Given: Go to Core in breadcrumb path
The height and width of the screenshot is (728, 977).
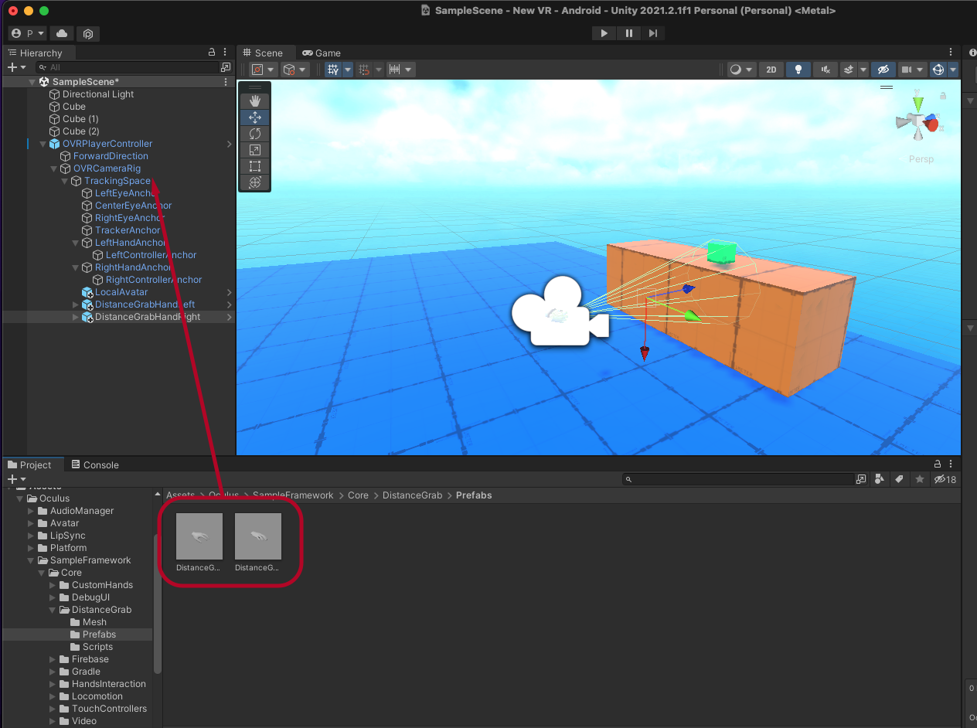Looking at the screenshot, I should [358, 495].
